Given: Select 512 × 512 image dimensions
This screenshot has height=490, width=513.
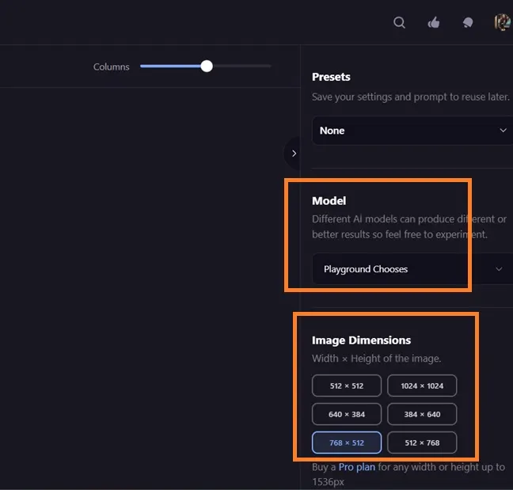Looking at the screenshot, I should click(347, 386).
